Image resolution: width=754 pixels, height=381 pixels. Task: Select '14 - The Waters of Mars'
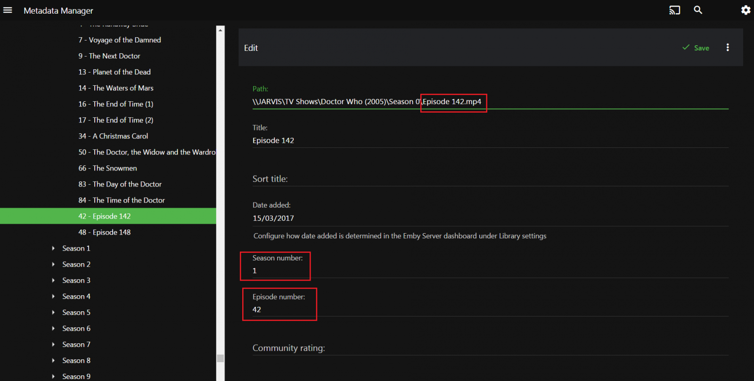click(115, 88)
